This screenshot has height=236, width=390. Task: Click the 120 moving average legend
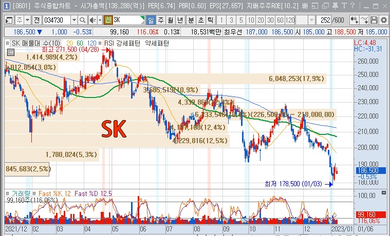pos(91,44)
